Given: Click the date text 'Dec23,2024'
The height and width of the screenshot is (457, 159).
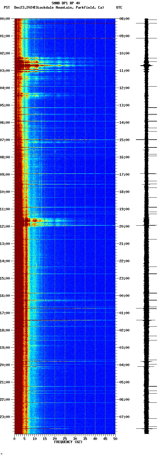Looking at the screenshot, I should click(24, 8).
